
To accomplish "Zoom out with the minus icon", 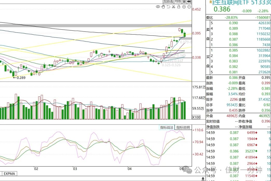I will 189,7.
